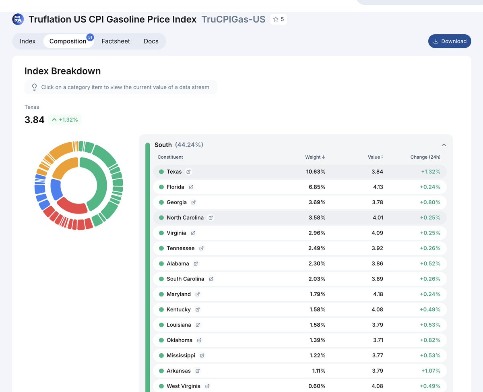Select the Texas constituent row

[300, 172]
